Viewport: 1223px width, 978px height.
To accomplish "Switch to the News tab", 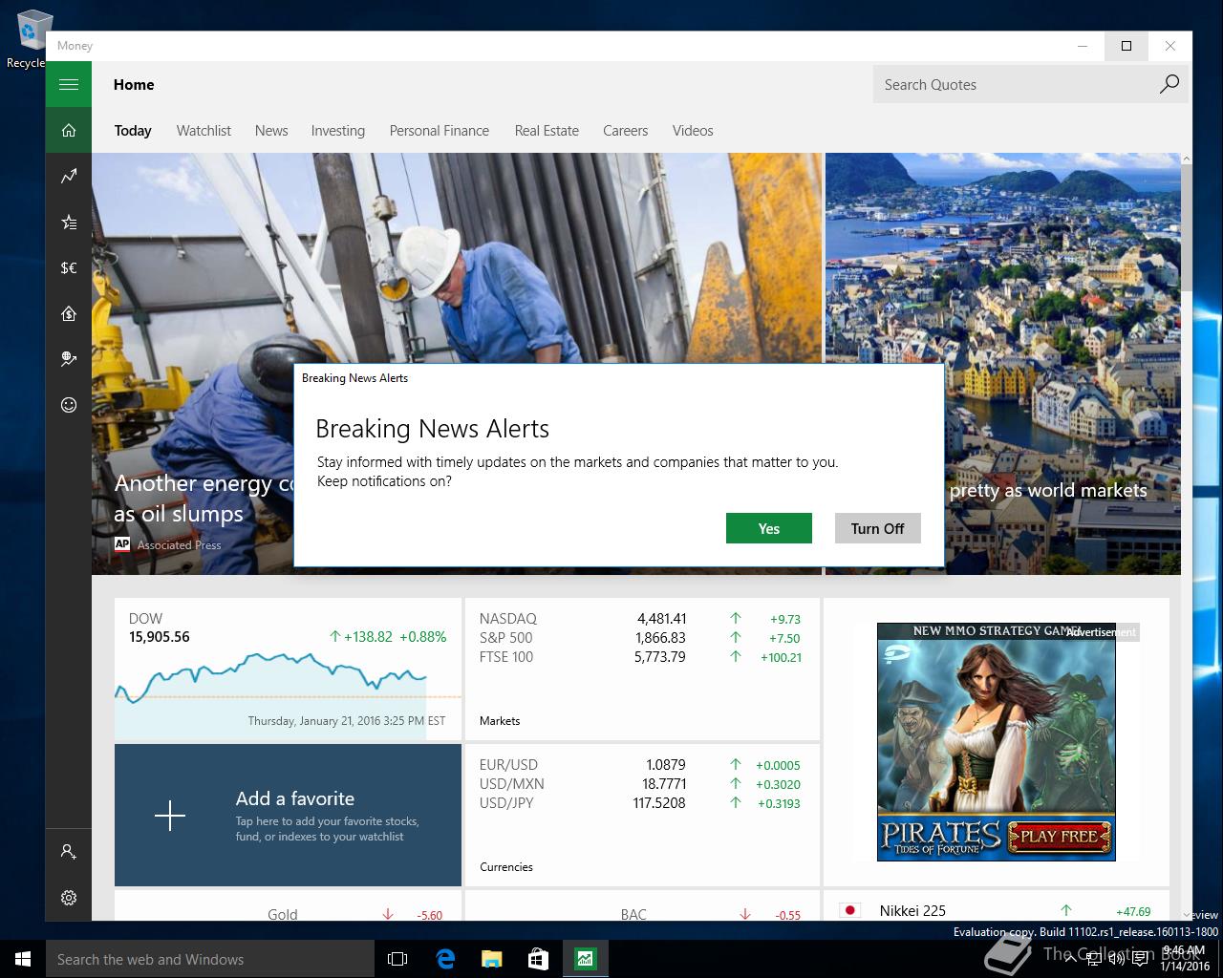I will 271,131.
